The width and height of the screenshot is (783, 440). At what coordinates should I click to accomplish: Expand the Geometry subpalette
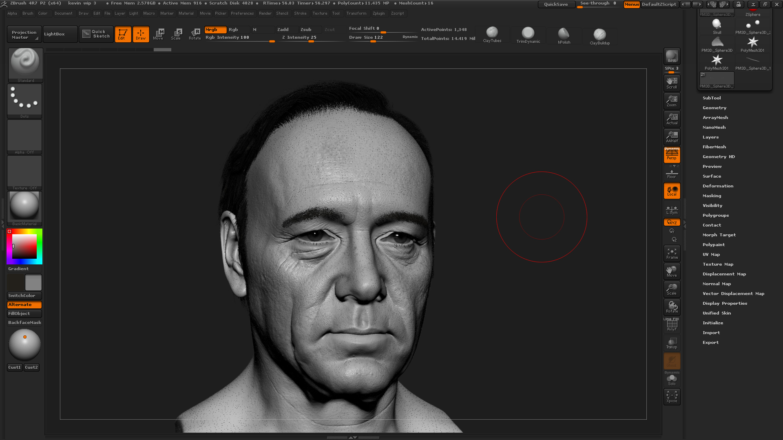(x=714, y=108)
